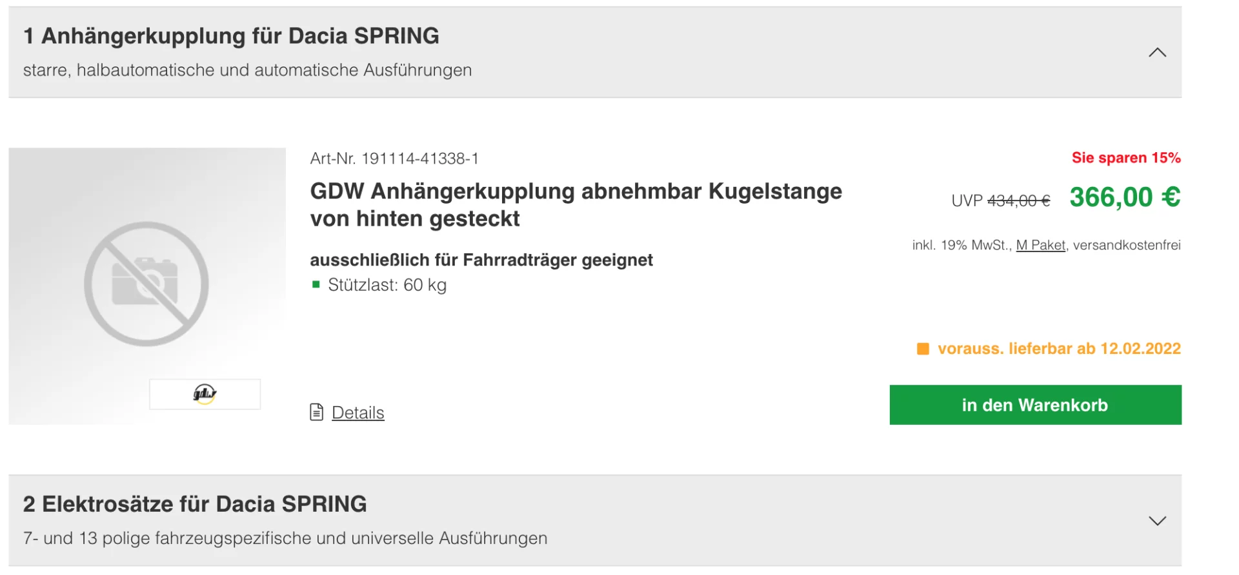Click the red 'Sie sparen 15%' label
The width and height of the screenshot is (1239, 575).
tap(1125, 158)
